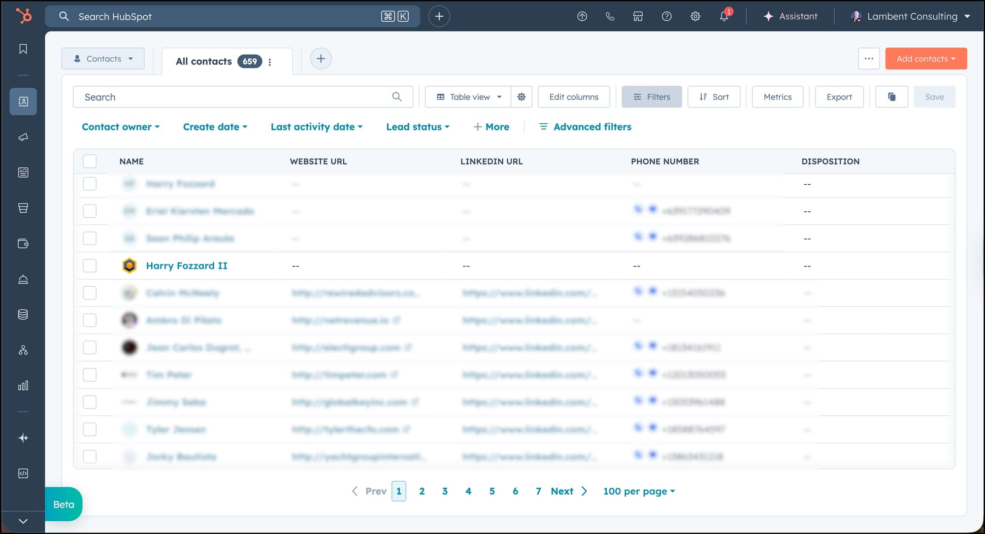Select the All contacts tab
The image size is (985, 534).
click(204, 62)
